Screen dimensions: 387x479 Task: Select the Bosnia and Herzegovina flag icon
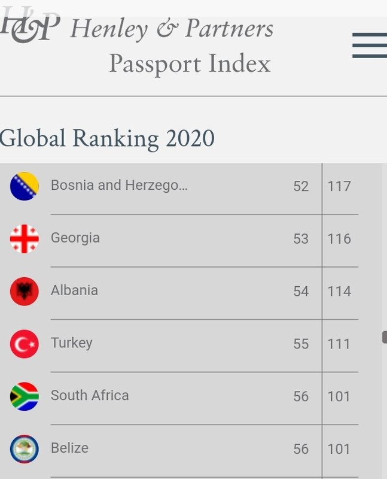25,186
